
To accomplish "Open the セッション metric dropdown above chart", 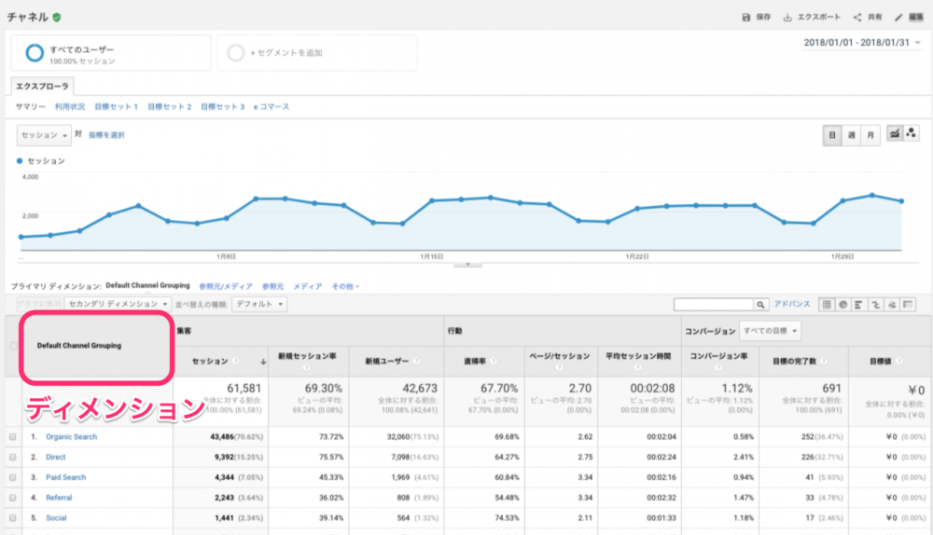I will coord(44,135).
